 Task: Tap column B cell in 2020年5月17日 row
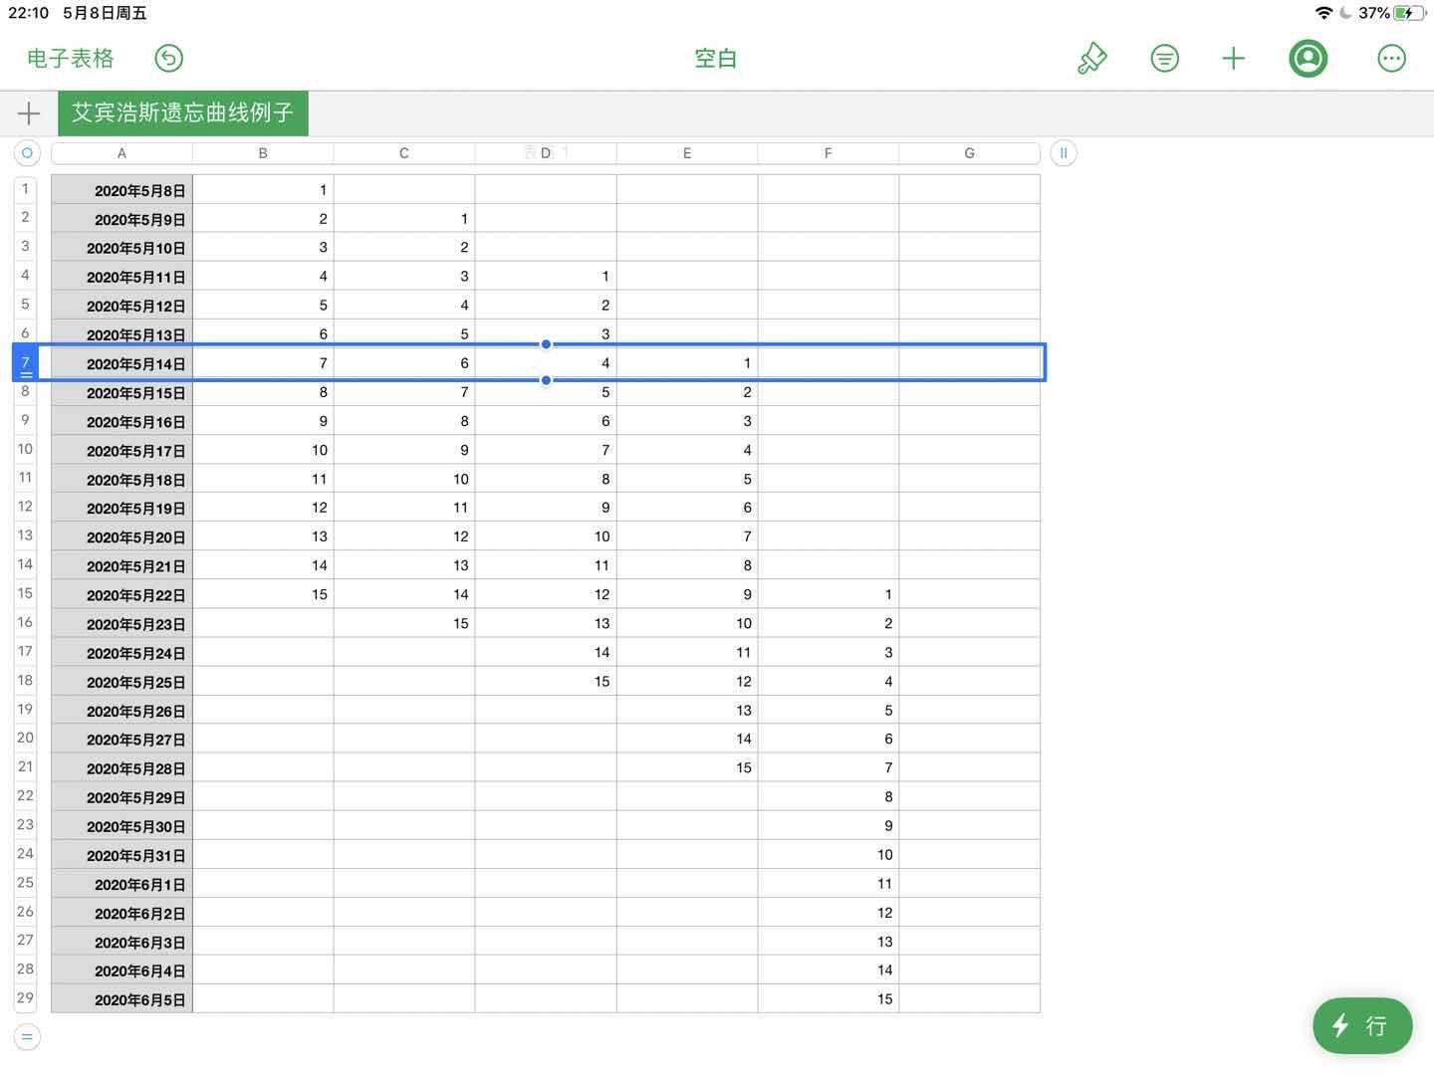[x=263, y=450]
